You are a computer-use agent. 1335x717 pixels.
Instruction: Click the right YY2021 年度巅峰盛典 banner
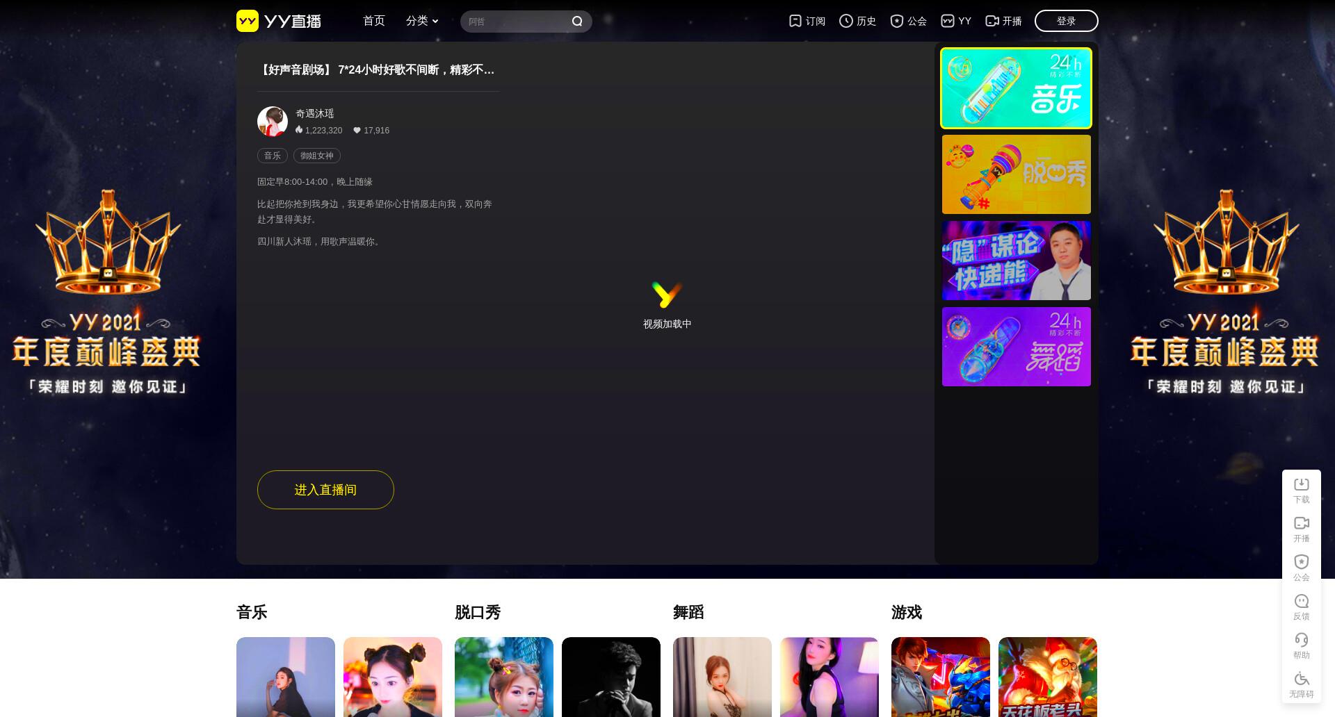pyautogui.click(x=1225, y=292)
